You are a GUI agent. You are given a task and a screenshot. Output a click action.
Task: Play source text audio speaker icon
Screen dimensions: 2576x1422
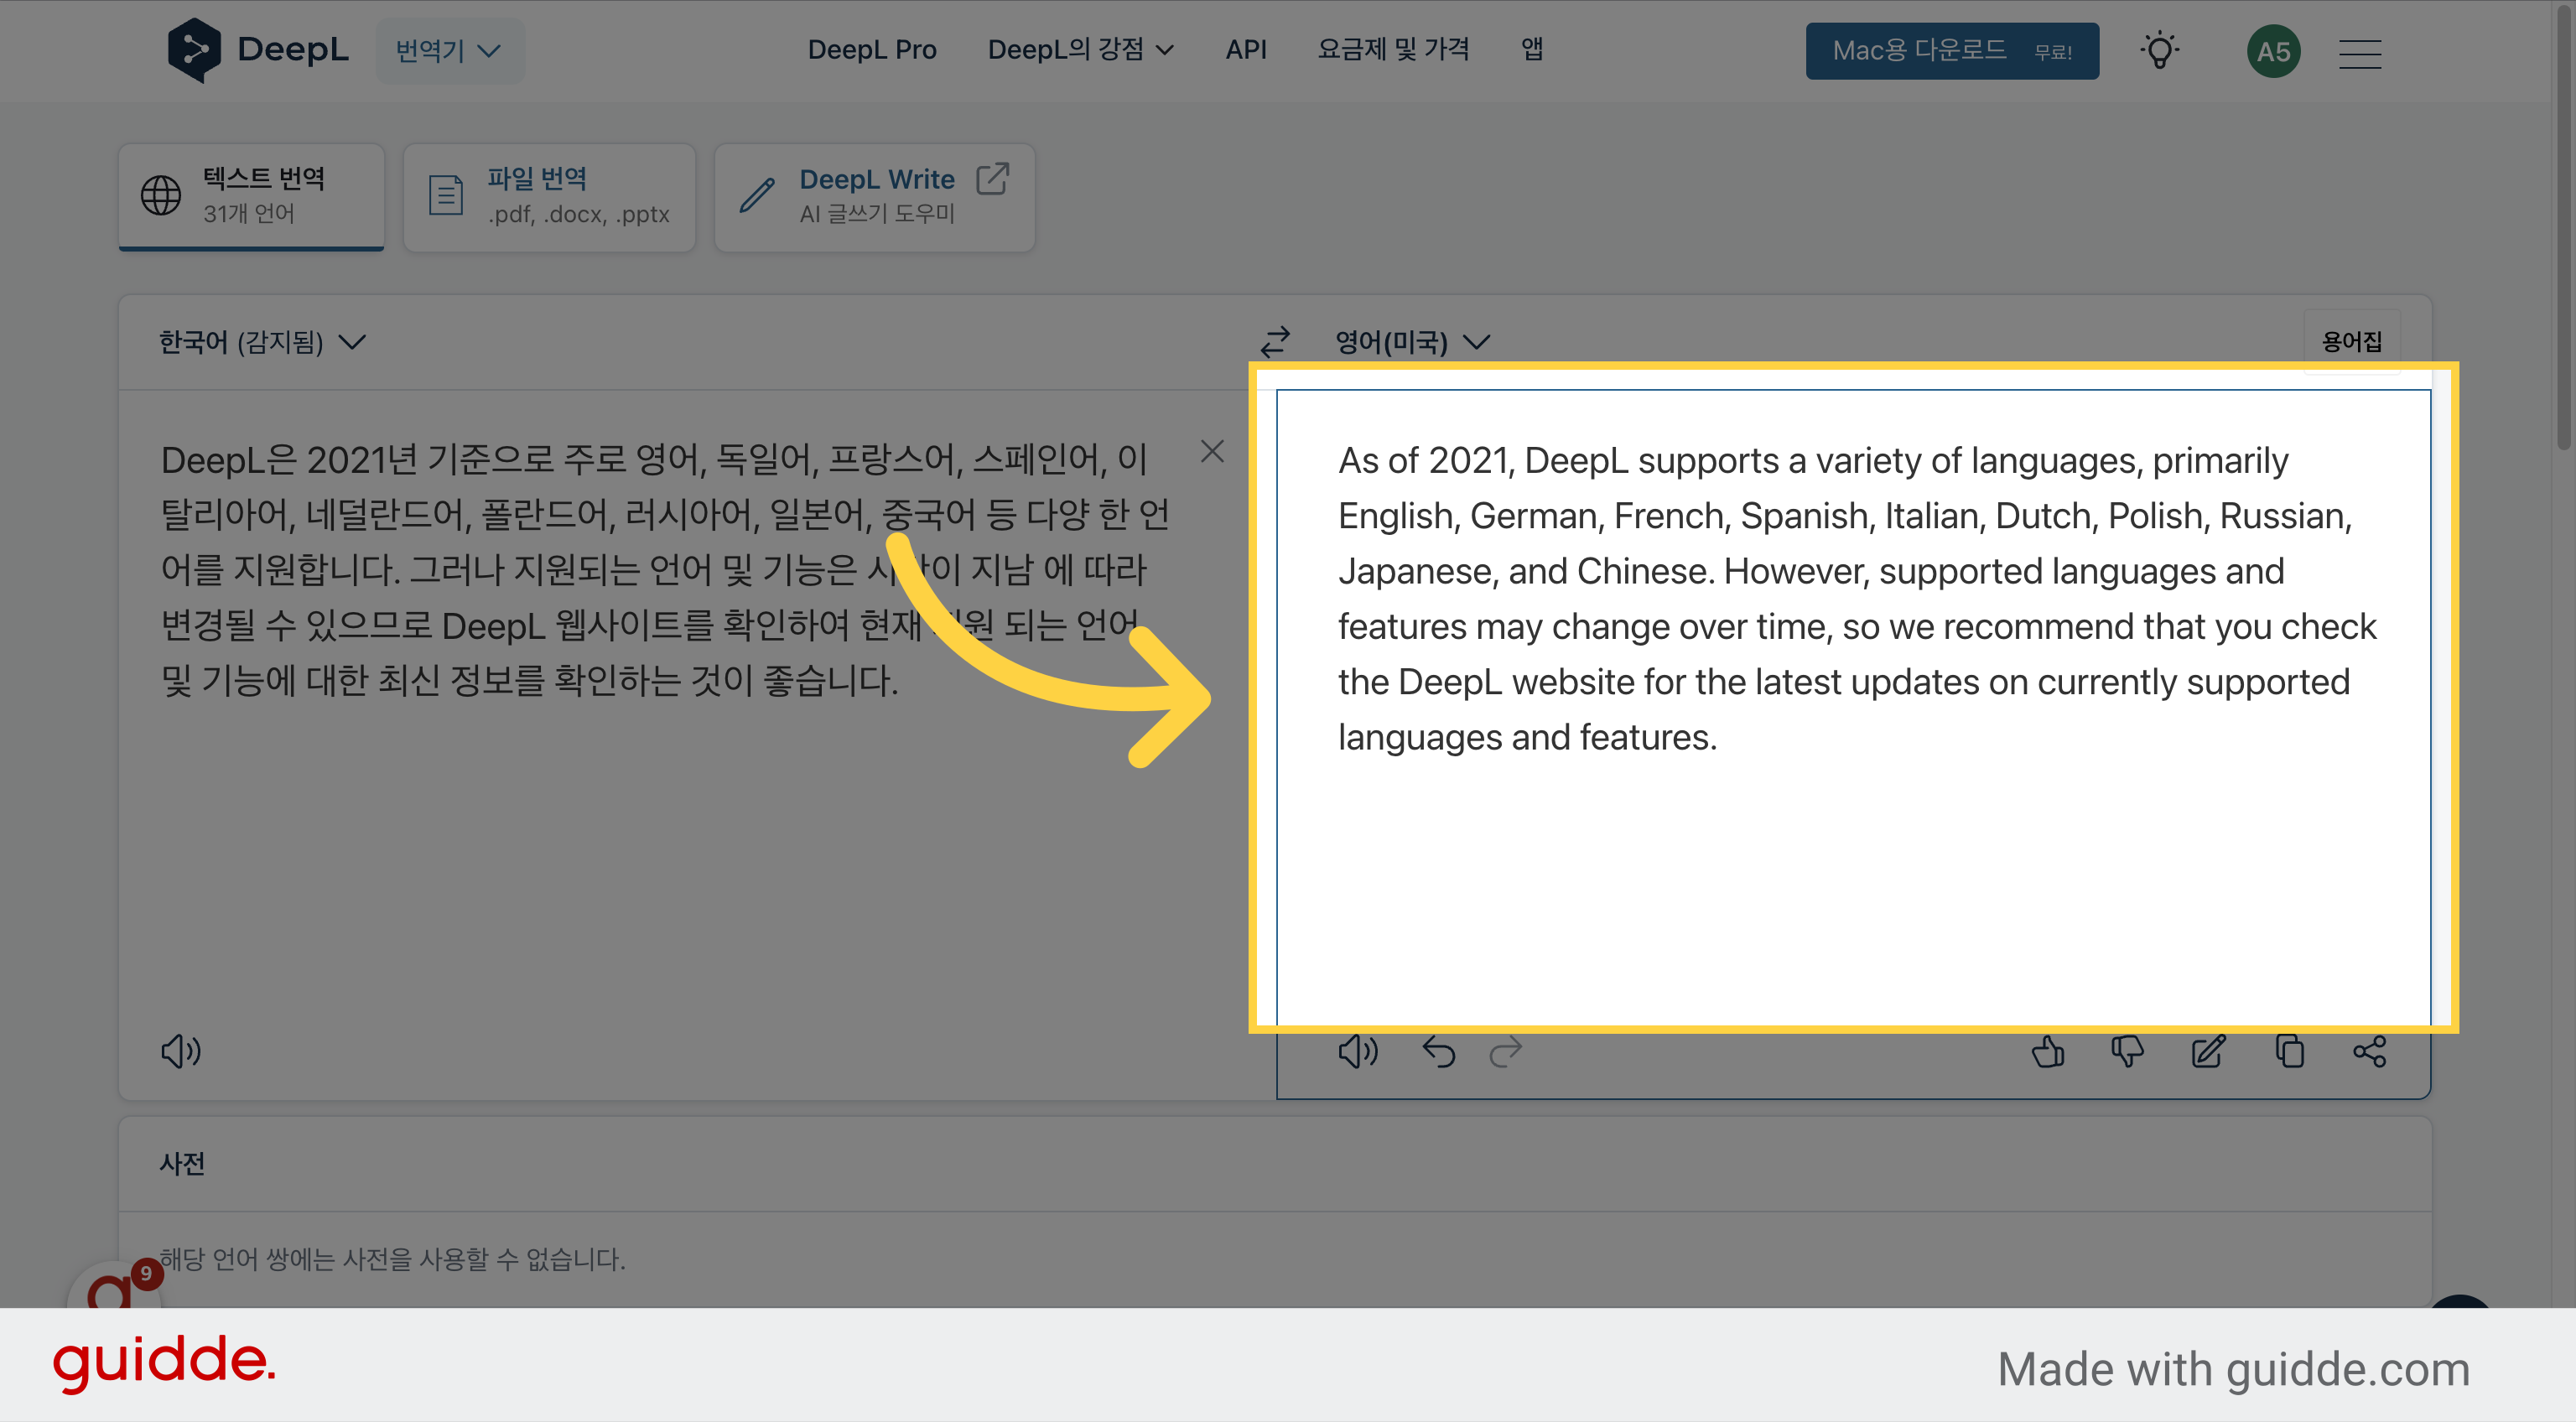[x=181, y=1051]
